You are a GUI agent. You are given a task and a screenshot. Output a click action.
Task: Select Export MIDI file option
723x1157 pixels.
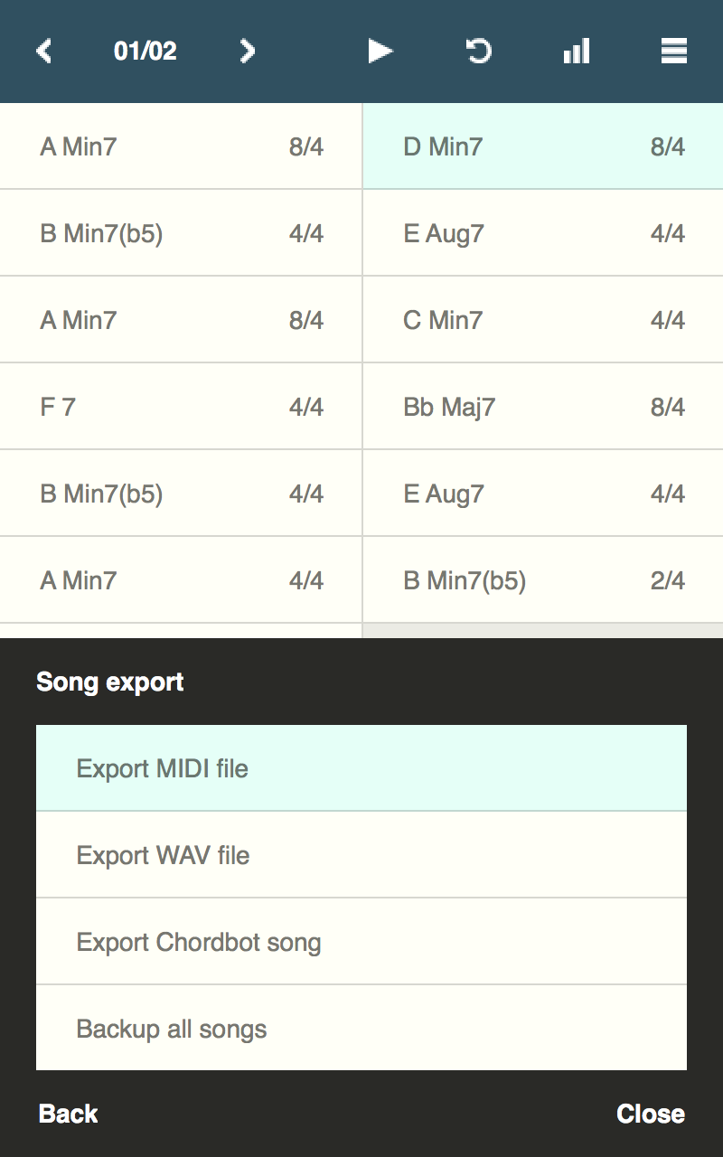(x=361, y=768)
